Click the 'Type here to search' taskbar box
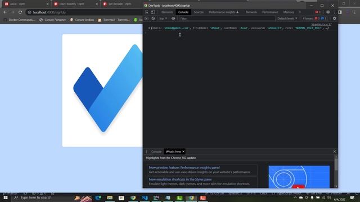The width and height of the screenshot is (360, 202). click(41, 198)
